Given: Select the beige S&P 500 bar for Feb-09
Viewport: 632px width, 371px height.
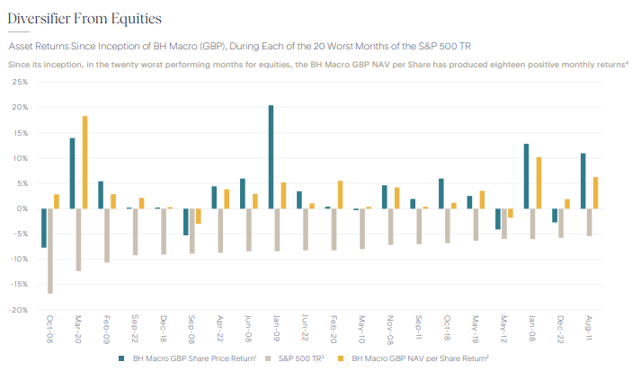Looking at the screenshot, I should coord(106,234).
